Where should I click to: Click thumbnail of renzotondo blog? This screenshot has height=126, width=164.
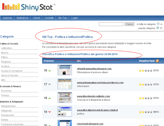point(65,123)
